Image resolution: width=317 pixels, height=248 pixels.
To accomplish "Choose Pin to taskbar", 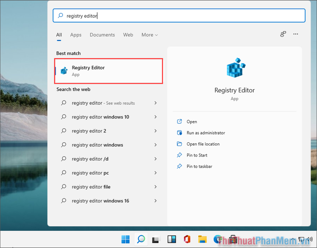I will [199, 166].
